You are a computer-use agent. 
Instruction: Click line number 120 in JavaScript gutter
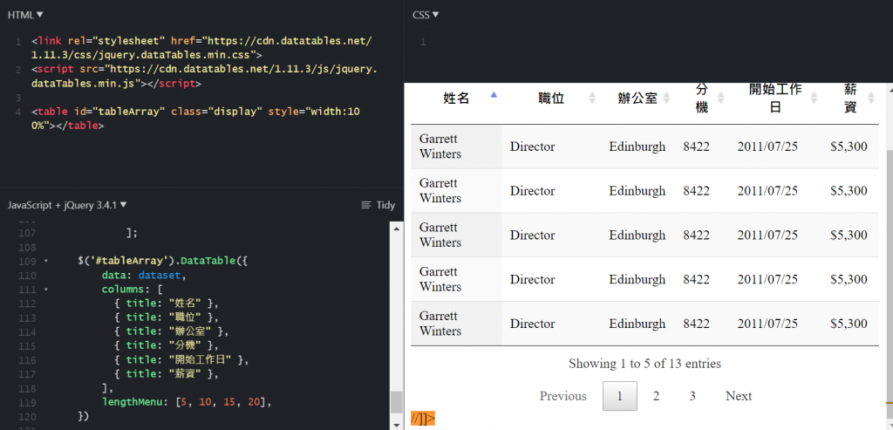coord(27,416)
